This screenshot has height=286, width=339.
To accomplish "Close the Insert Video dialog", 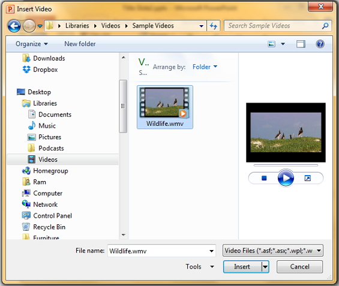I will tap(320, 7).
